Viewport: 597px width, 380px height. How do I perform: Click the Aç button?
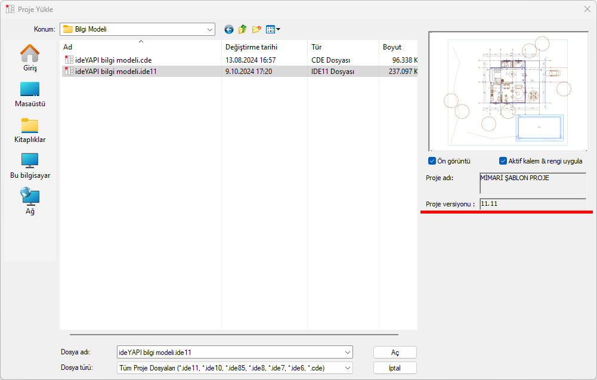tap(395, 353)
